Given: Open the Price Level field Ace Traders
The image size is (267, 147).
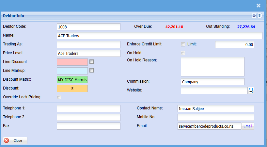Looking at the screenshot, I should (88, 53).
